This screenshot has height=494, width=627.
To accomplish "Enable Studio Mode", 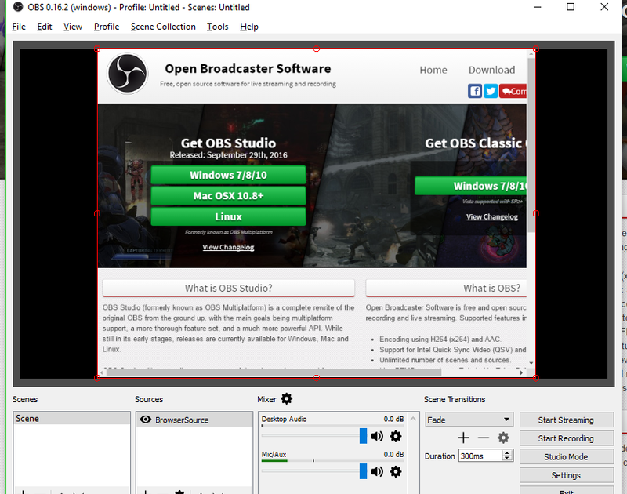I will [566, 456].
